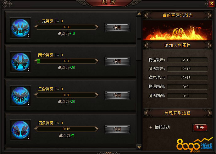Click the 当前翼魂总战力 flame power display
The height and width of the screenshot is (154, 216).
[x=177, y=30]
